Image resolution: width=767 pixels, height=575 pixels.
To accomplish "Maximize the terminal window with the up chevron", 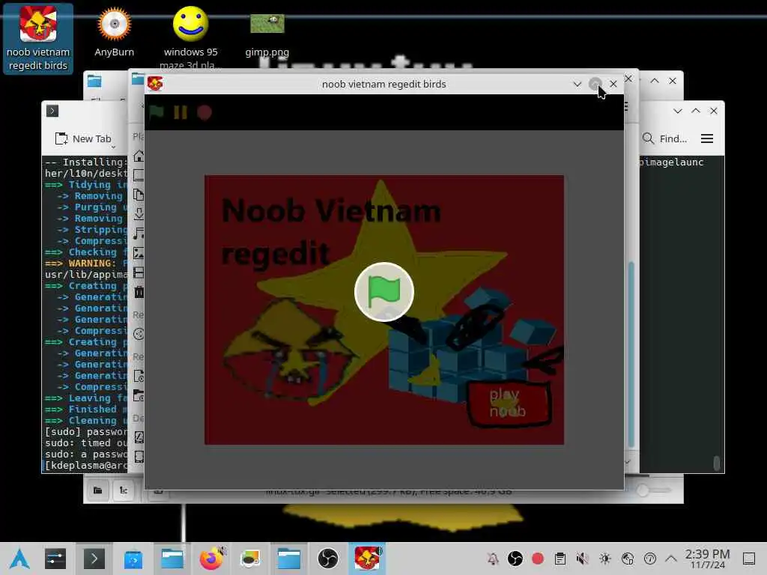I will pyautogui.click(x=696, y=111).
